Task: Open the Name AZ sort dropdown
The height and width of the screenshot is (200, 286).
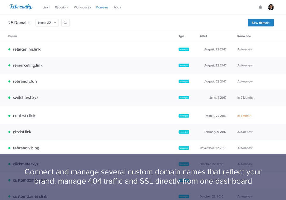Action: click(47, 23)
